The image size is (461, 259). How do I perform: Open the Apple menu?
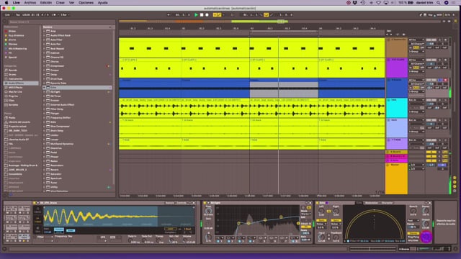point(6,3)
